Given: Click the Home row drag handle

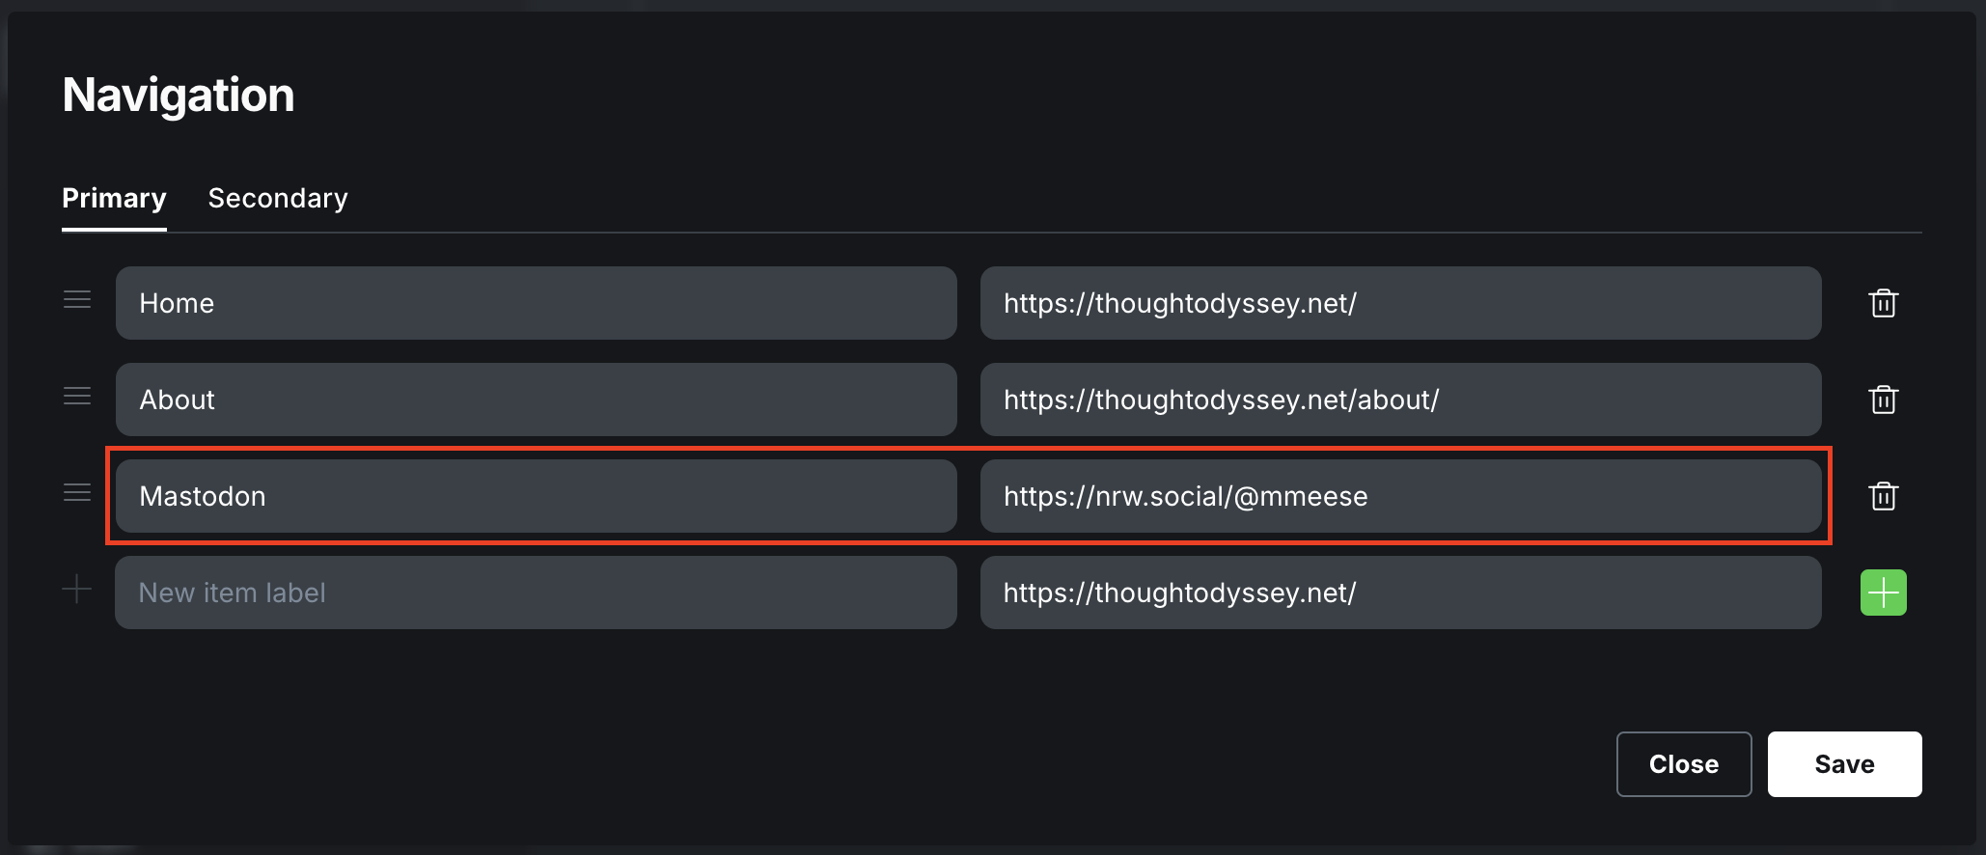Looking at the screenshot, I should 77,300.
